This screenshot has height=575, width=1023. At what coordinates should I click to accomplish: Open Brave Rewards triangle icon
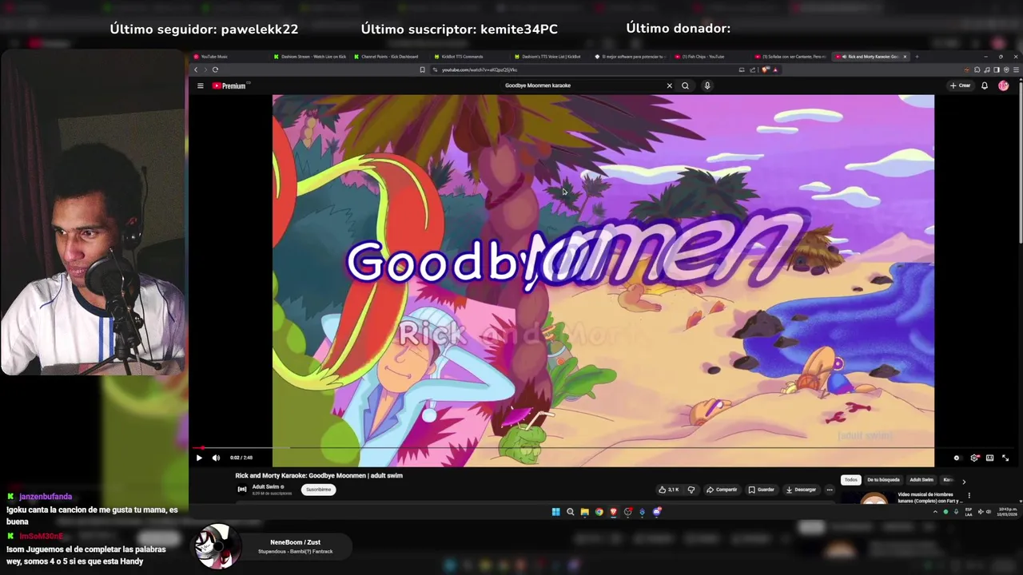pos(775,70)
